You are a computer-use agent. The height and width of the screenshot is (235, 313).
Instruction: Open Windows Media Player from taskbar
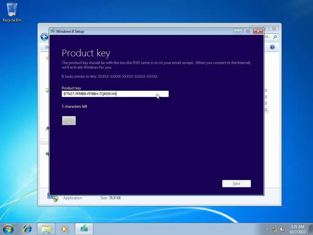64,229
